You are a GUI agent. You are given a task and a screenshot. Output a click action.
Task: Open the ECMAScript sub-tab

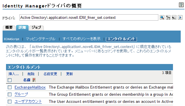point(11,39)
